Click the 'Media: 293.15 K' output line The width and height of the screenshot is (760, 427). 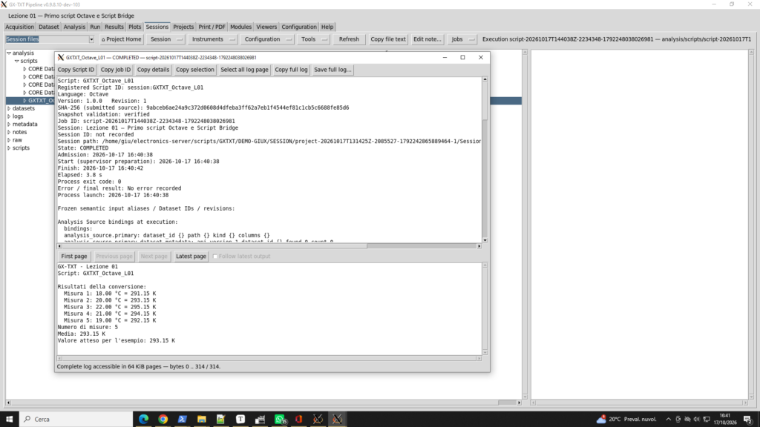click(x=82, y=334)
